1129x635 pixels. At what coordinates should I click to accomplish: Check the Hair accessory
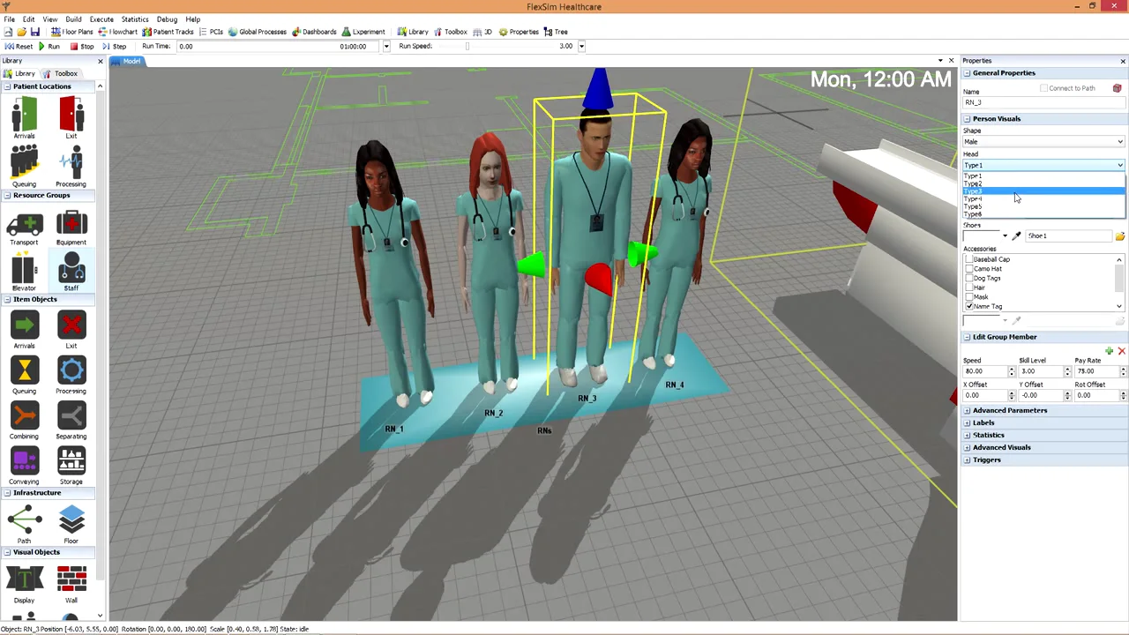[x=969, y=288]
